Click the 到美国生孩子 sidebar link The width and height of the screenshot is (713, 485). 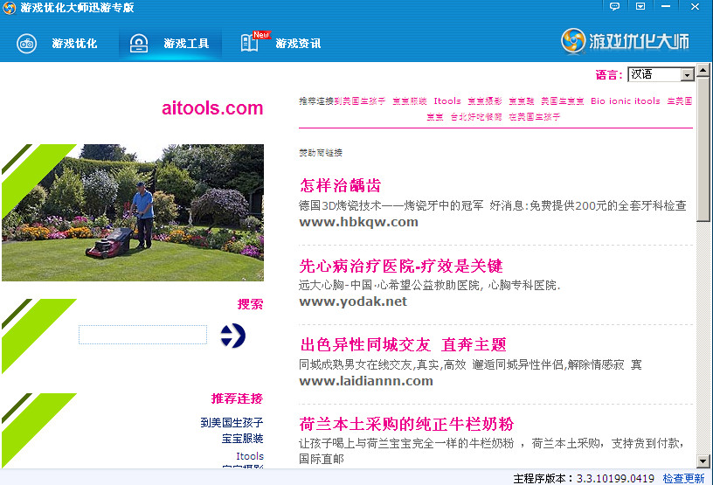click(x=232, y=423)
